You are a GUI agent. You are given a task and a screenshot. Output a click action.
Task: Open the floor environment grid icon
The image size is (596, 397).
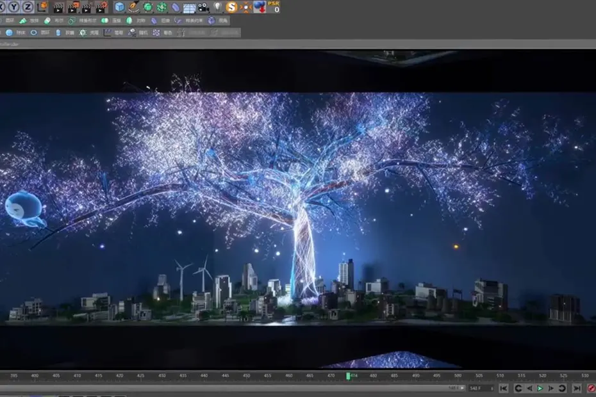click(189, 7)
